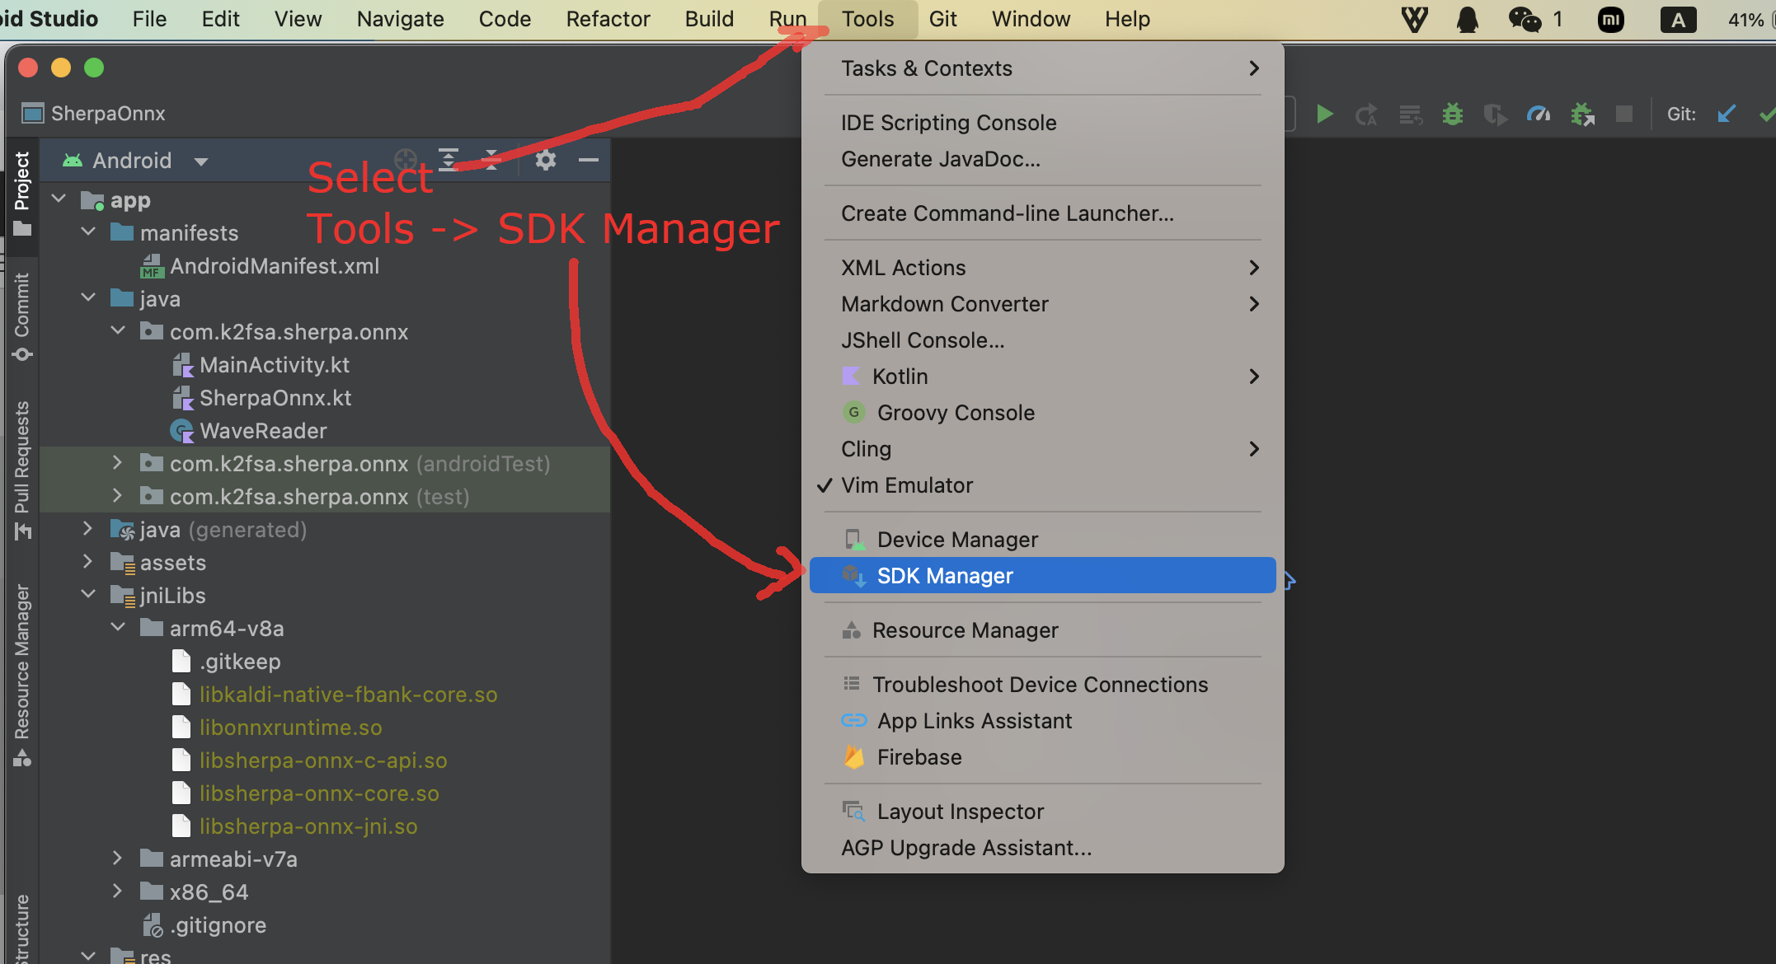Collapse the manifests folder
The width and height of the screenshot is (1776, 964).
[88, 232]
